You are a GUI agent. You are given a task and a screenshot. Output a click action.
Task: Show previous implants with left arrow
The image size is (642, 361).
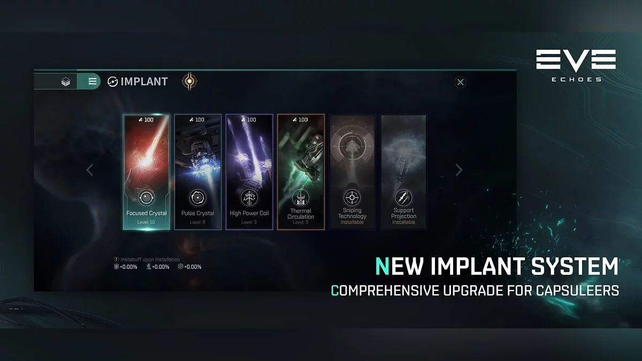89,170
